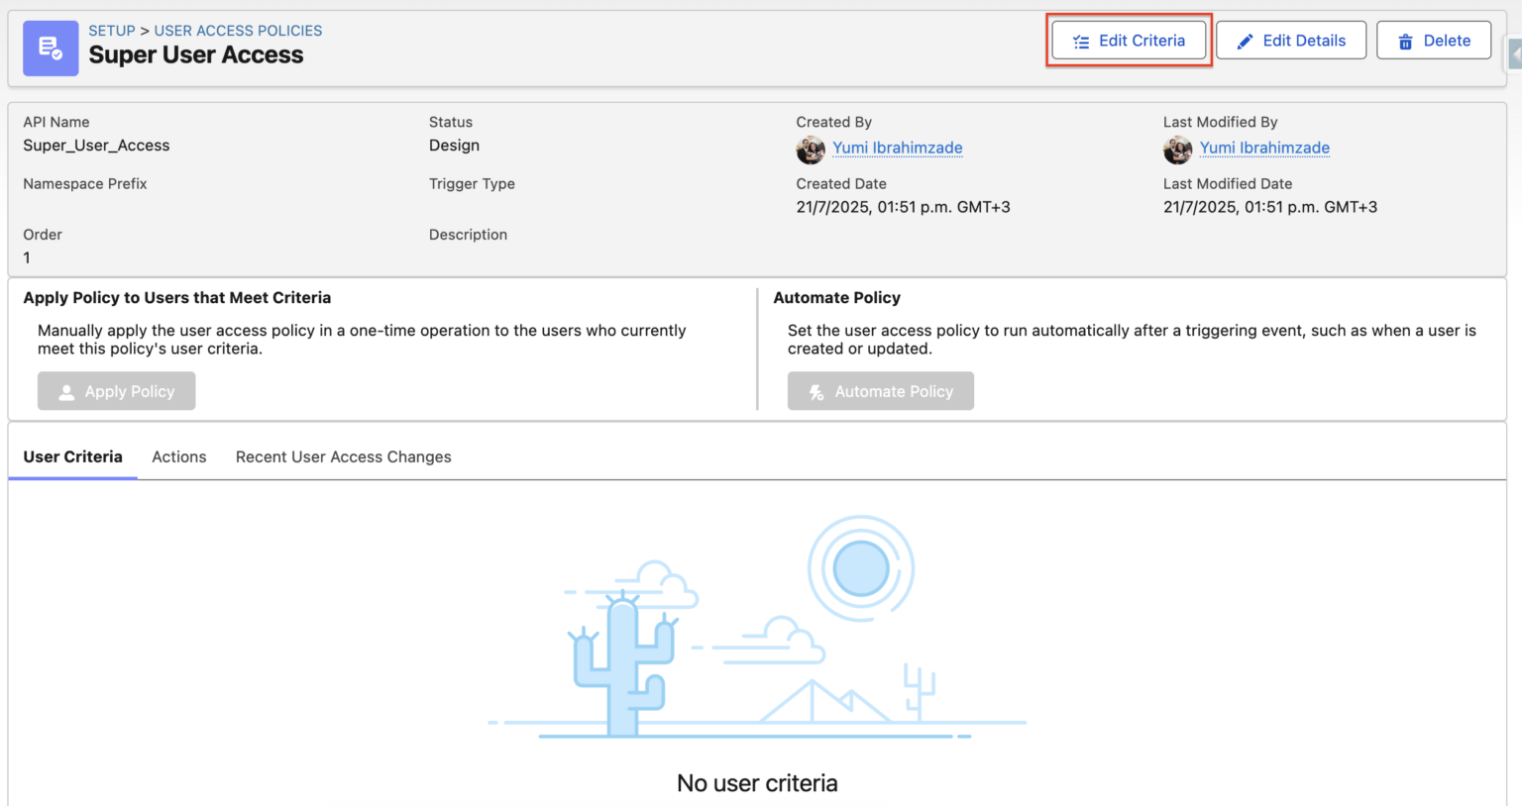Click the pencil icon on Edit Details
Image resolution: width=1522 pixels, height=806 pixels.
click(1244, 40)
